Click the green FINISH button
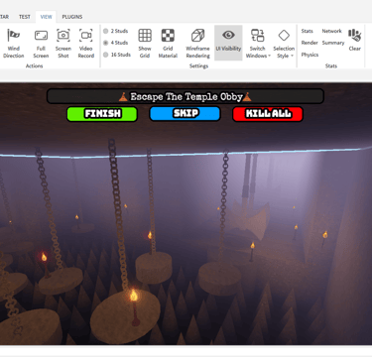The width and height of the screenshot is (372, 363). point(102,114)
